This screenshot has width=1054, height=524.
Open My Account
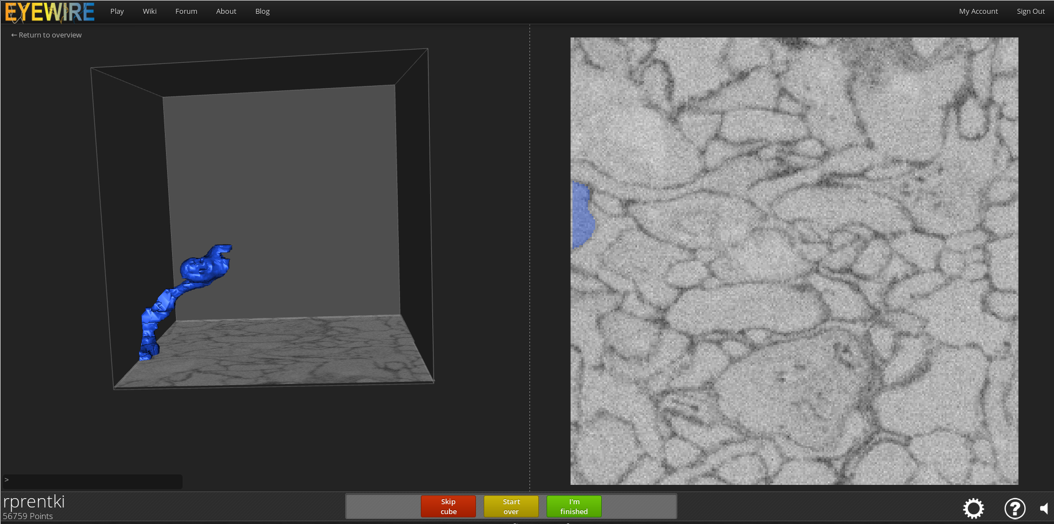(x=978, y=12)
